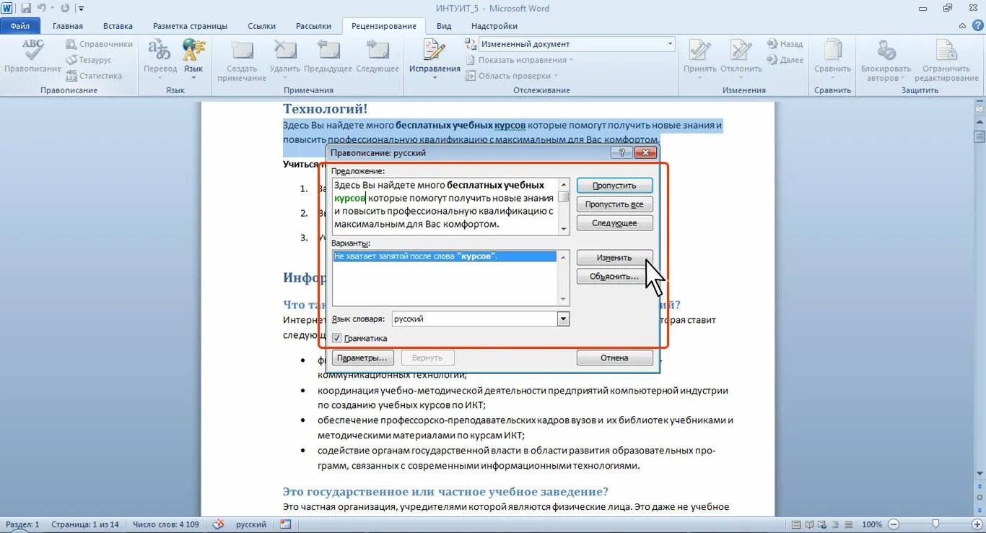Click the dialog help question button
The image size is (986, 533).
coord(621,152)
